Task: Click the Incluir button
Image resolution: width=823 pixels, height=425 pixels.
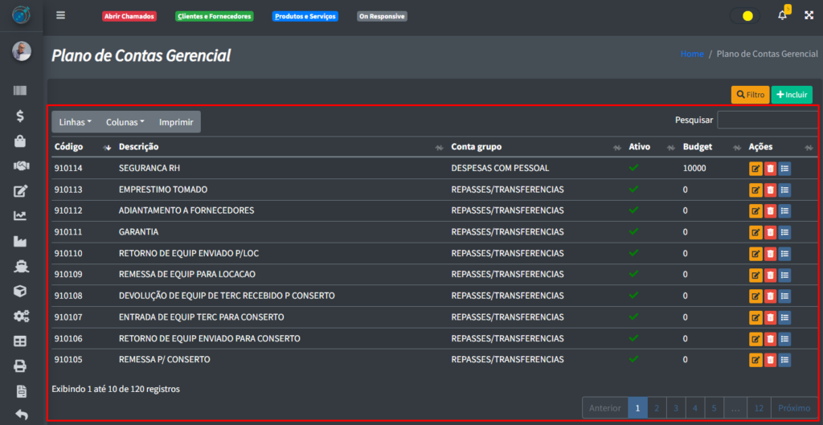Action: coord(792,95)
